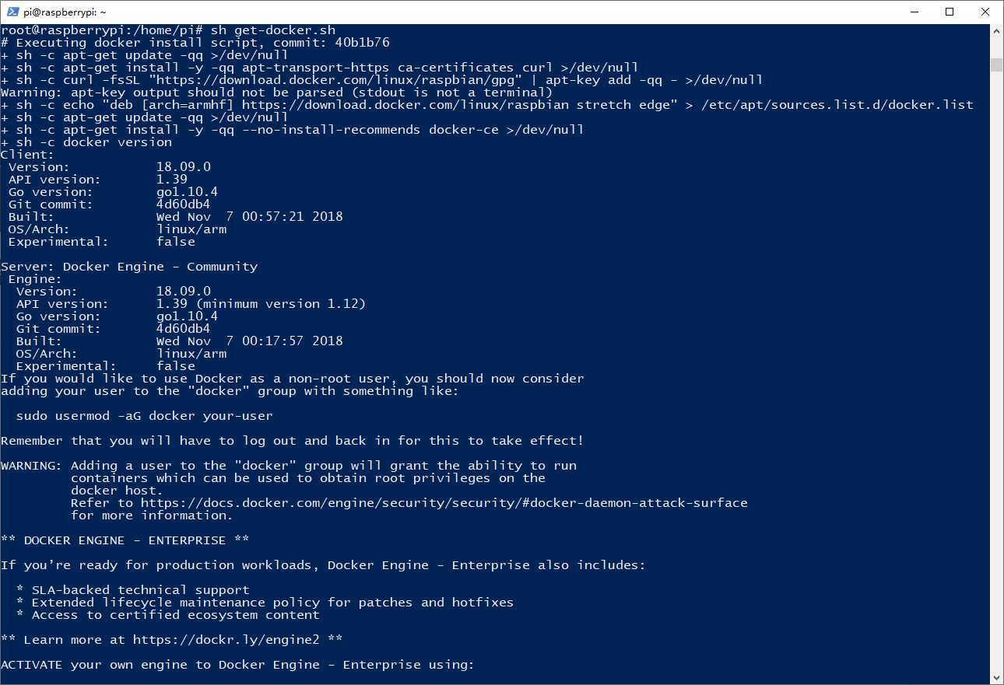Click the sudo usermod -aG docker command

[144, 416]
